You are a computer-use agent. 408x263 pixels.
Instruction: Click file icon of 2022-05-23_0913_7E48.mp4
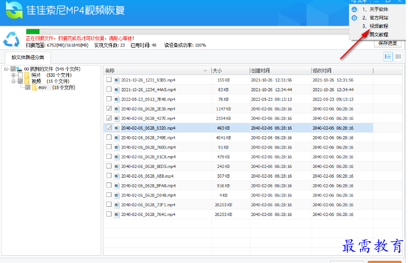coord(116,99)
